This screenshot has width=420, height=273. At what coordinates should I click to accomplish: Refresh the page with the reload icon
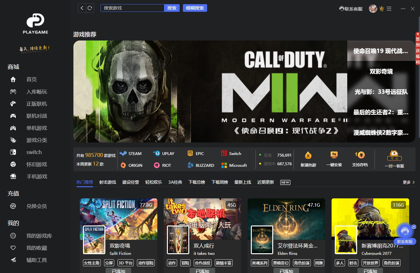coord(90,8)
